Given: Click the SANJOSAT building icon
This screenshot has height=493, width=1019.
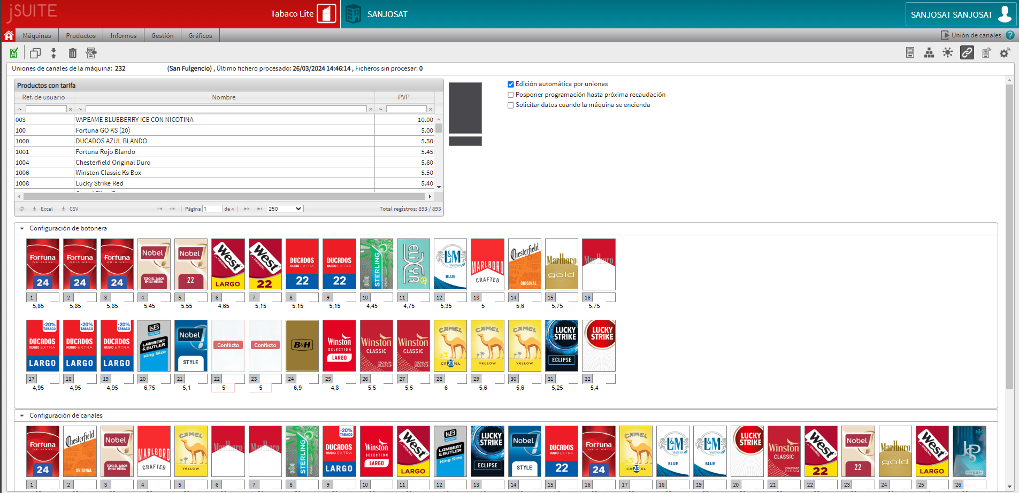Looking at the screenshot, I should point(353,14).
